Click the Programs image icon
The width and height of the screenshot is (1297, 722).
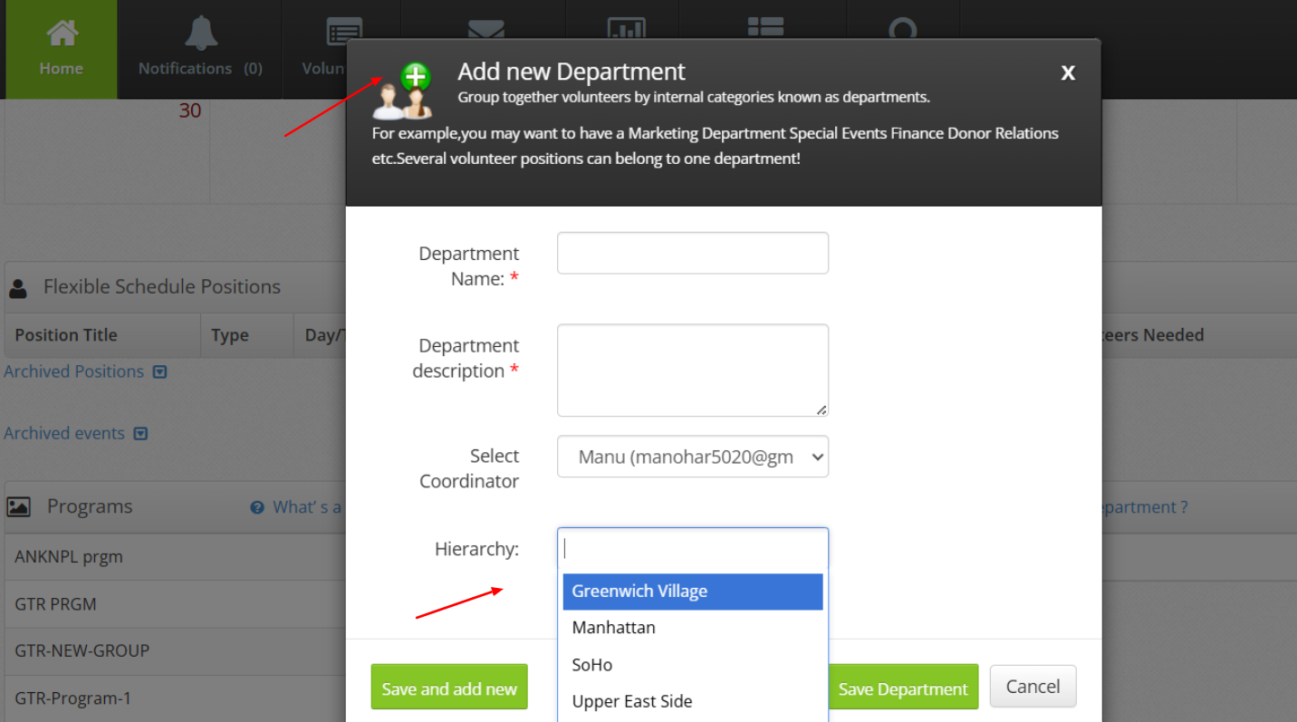pos(18,507)
